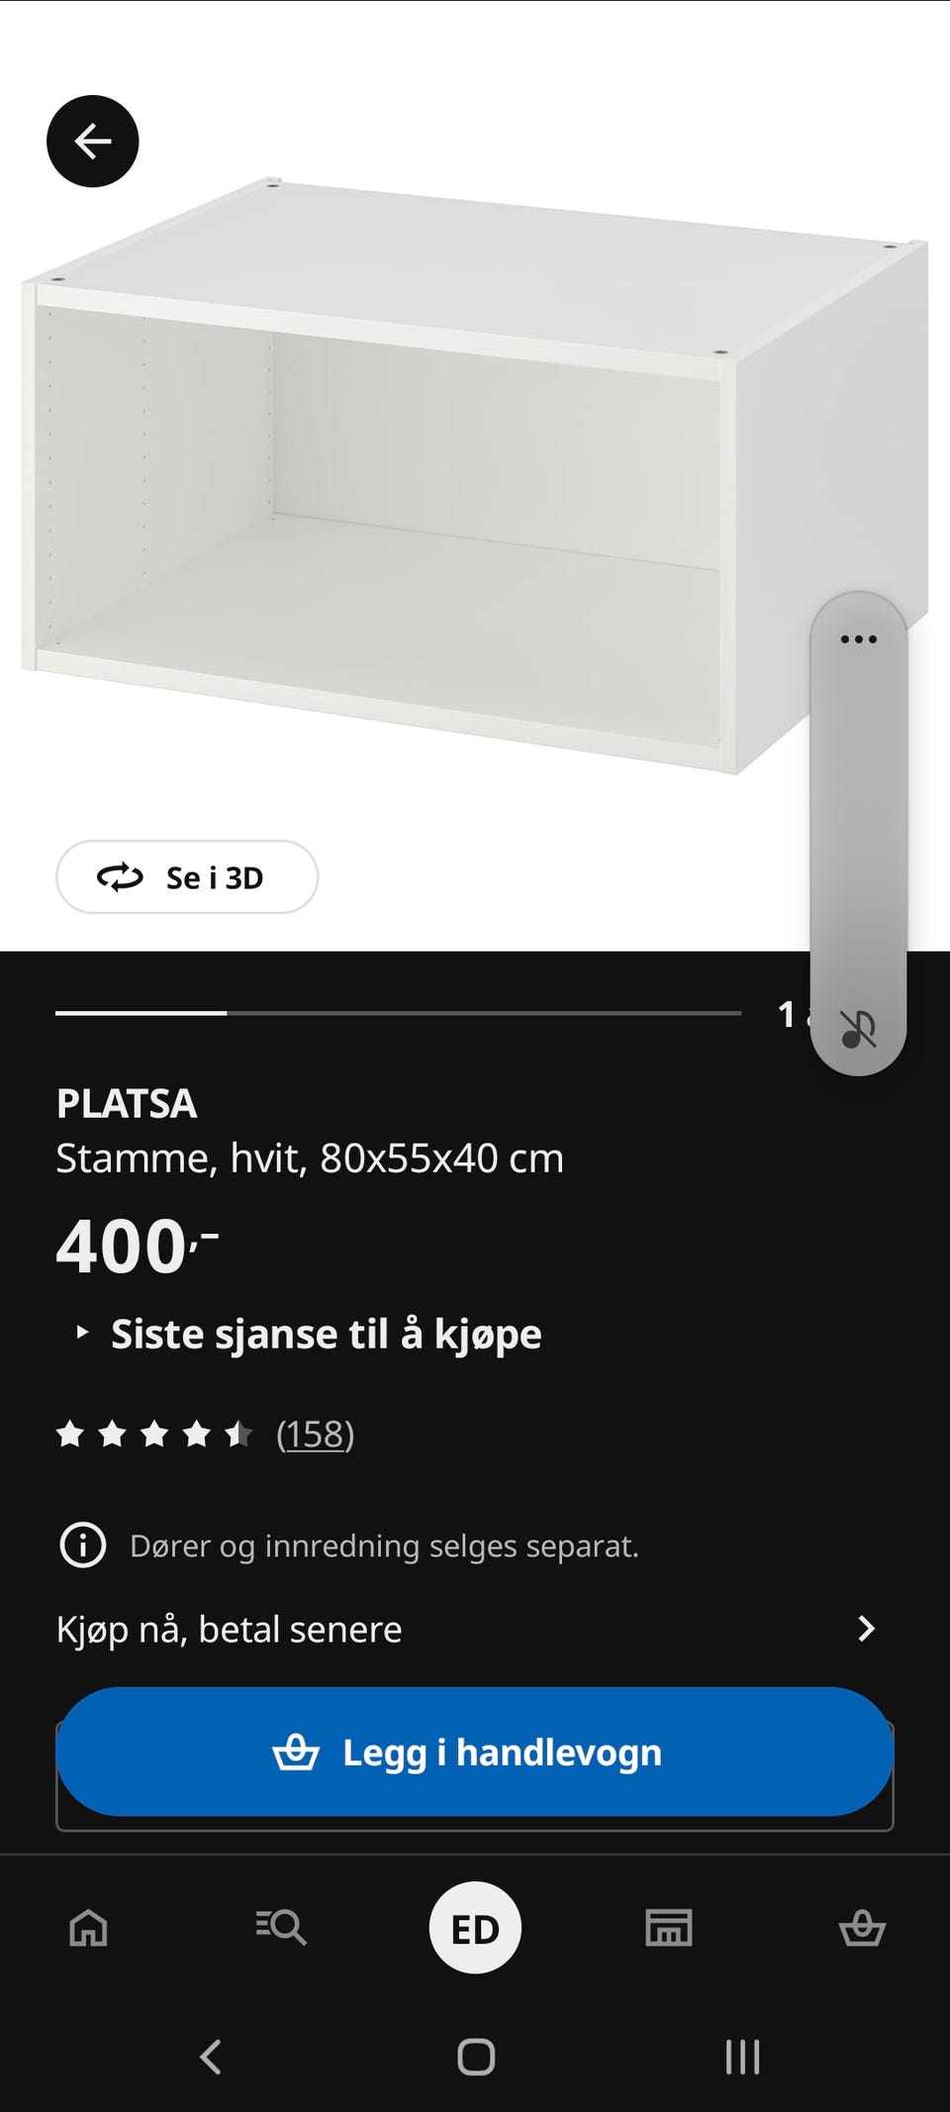Go back using the black arrow button
This screenshot has height=2112, width=950.
tap(93, 142)
